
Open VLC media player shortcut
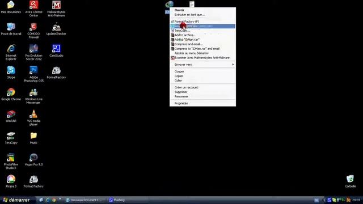[x=33, y=117]
